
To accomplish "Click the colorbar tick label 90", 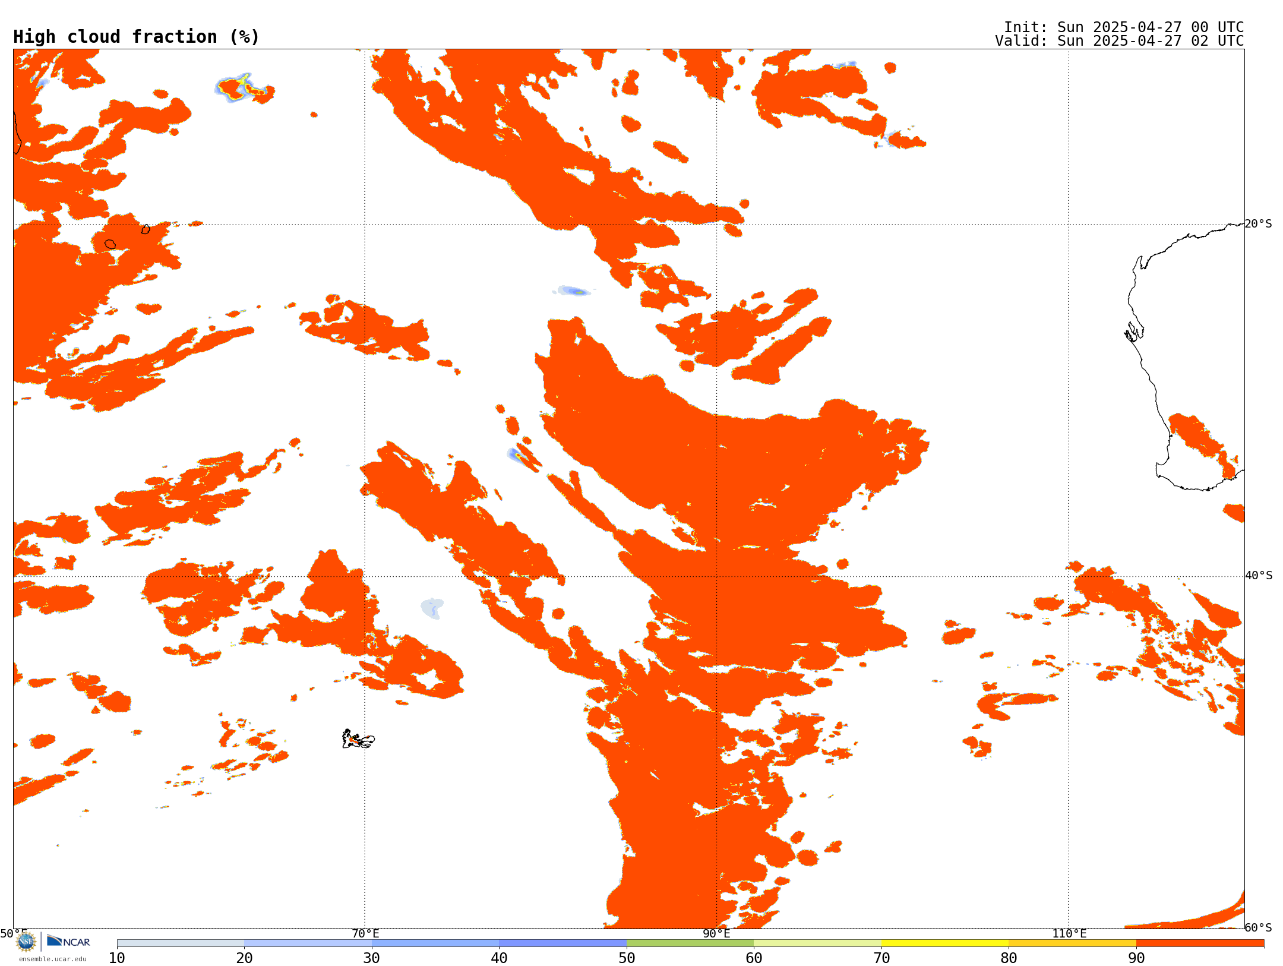I will [x=1136, y=958].
